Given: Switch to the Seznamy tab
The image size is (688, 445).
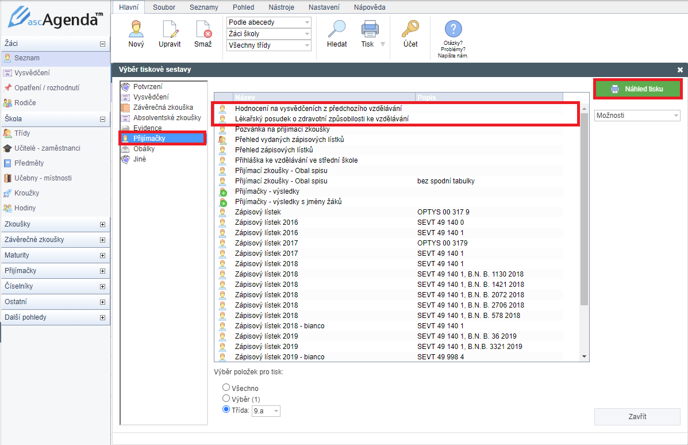Looking at the screenshot, I should pos(204,7).
